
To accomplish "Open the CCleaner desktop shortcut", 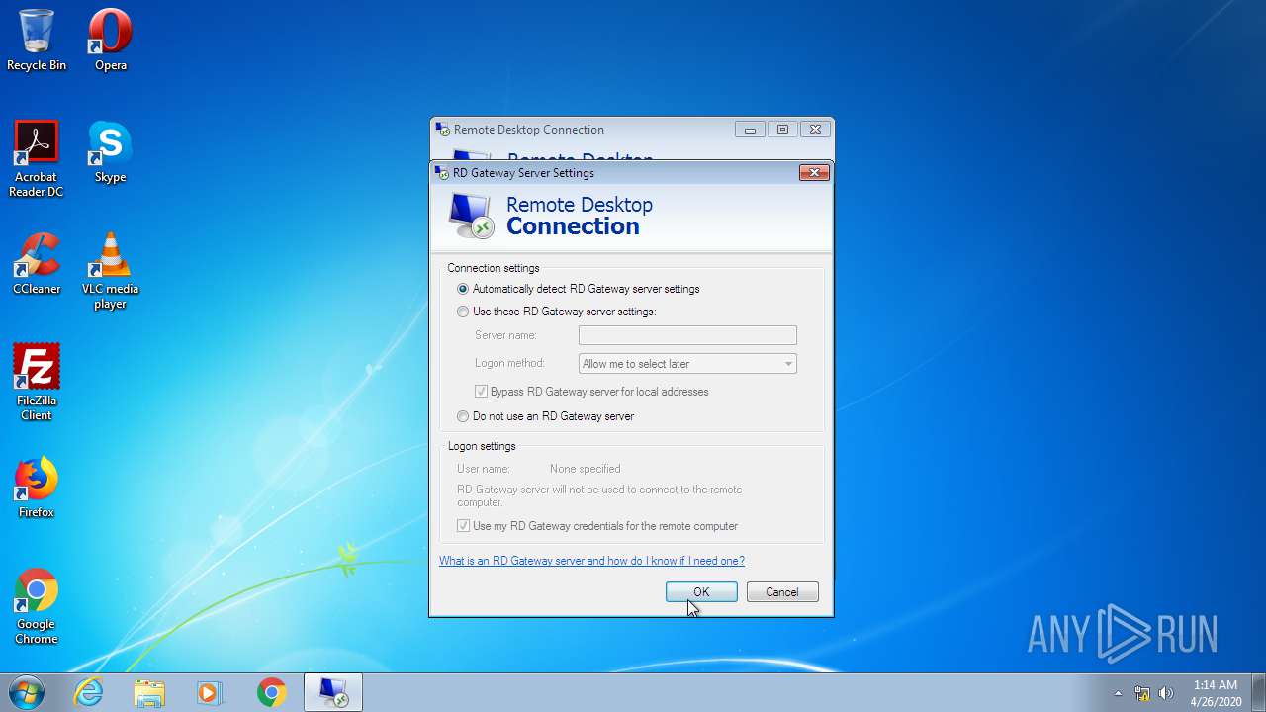I will [x=37, y=264].
